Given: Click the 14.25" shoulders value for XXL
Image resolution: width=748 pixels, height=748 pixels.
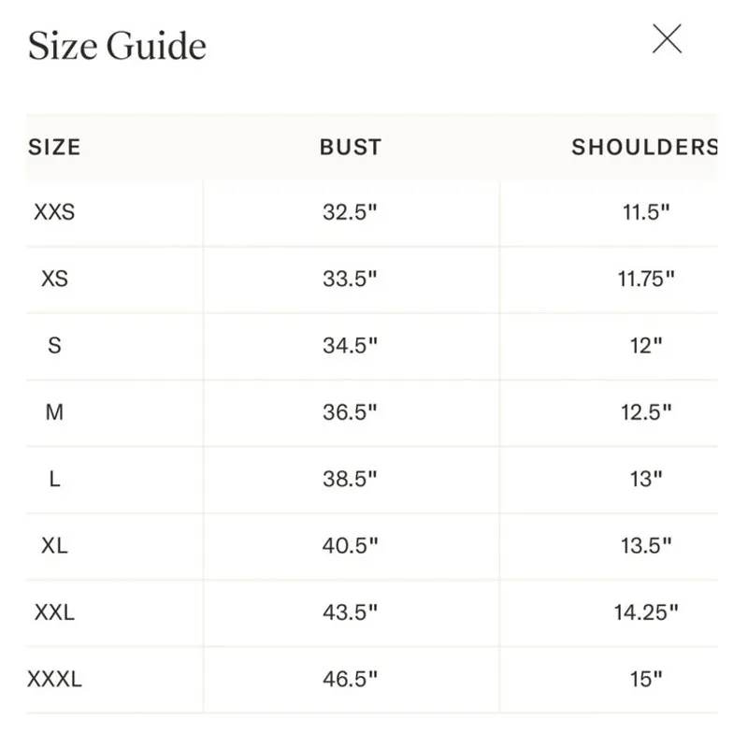Looking at the screenshot, I should (646, 612).
